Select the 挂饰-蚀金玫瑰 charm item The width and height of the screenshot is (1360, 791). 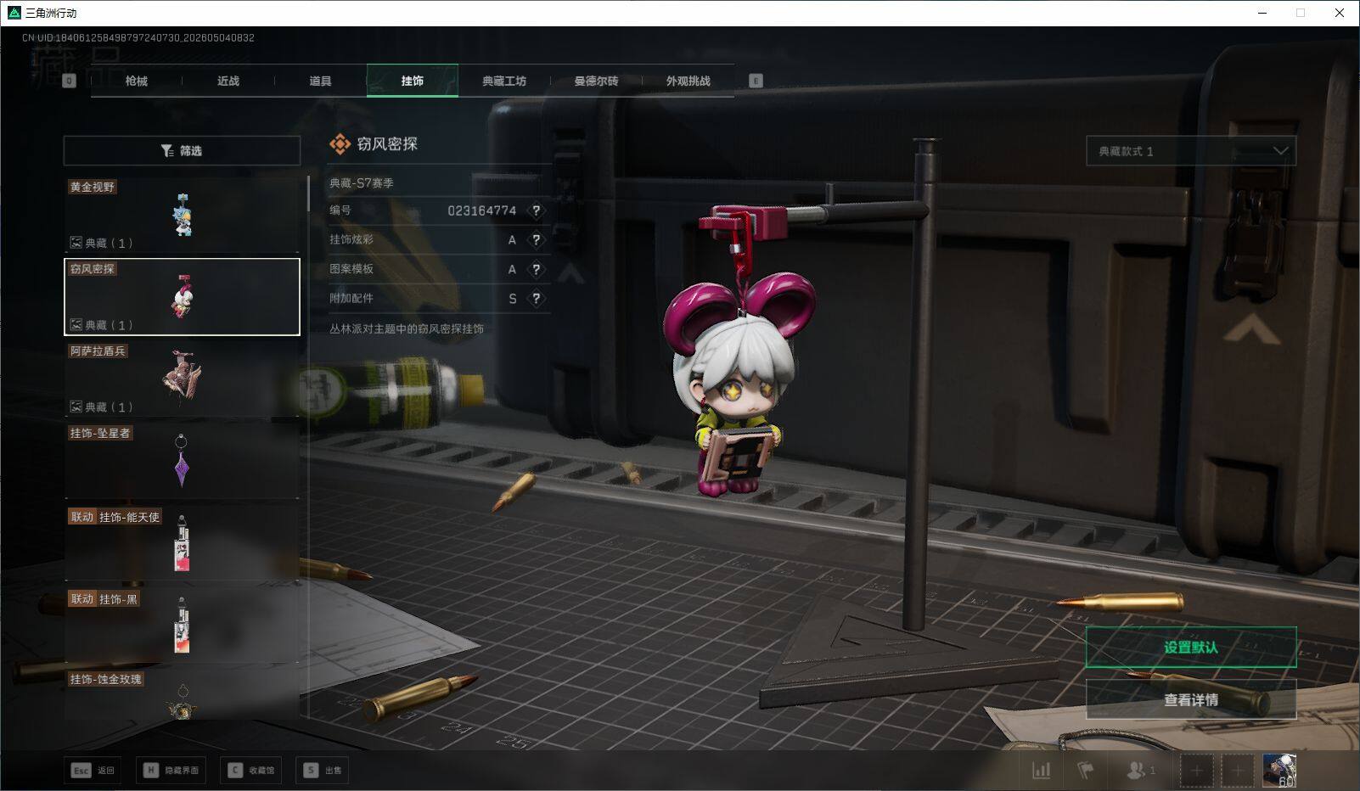pos(182,694)
